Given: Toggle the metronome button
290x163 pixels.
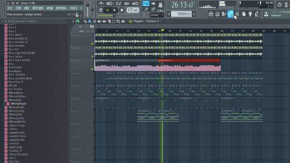Looking at the screenshot, I should (101, 4).
